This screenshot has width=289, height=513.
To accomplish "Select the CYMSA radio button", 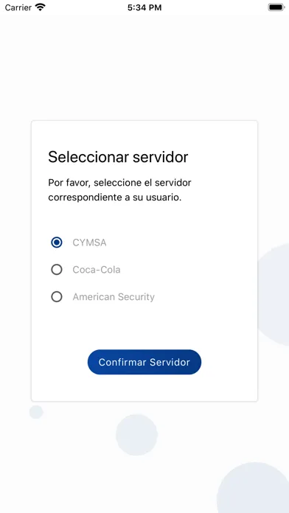I will click(57, 242).
